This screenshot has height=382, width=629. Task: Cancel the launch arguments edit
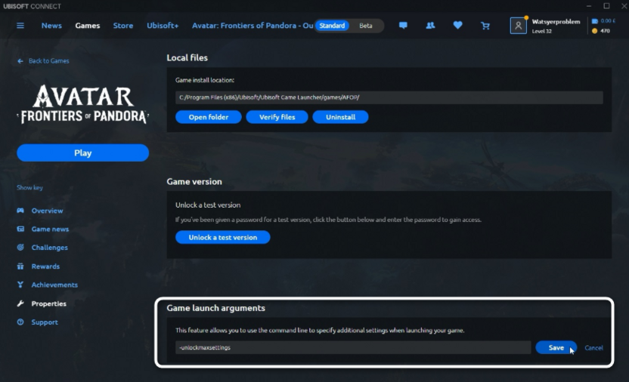[593, 347]
